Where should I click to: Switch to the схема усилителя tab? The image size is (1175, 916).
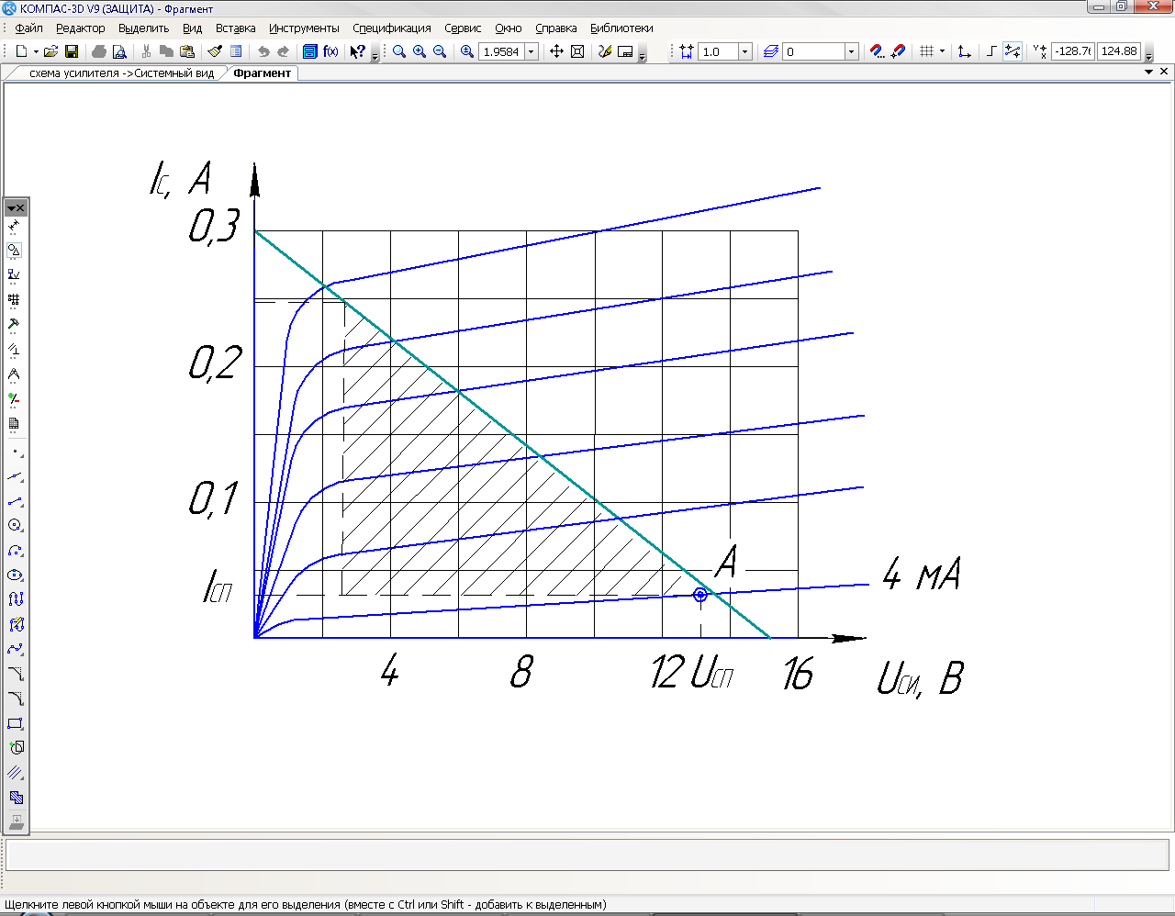tap(122, 73)
